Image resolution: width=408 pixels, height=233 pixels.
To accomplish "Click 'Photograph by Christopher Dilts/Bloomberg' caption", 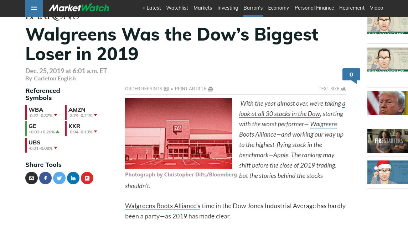I will 181,175.
